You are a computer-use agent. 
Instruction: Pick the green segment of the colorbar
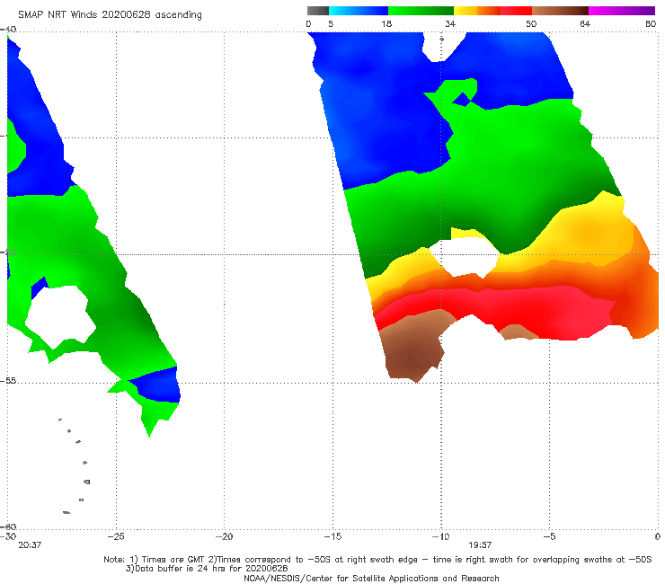coord(421,11)
